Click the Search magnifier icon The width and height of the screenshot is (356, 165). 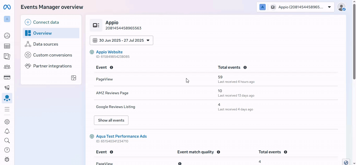click(7, 141)
